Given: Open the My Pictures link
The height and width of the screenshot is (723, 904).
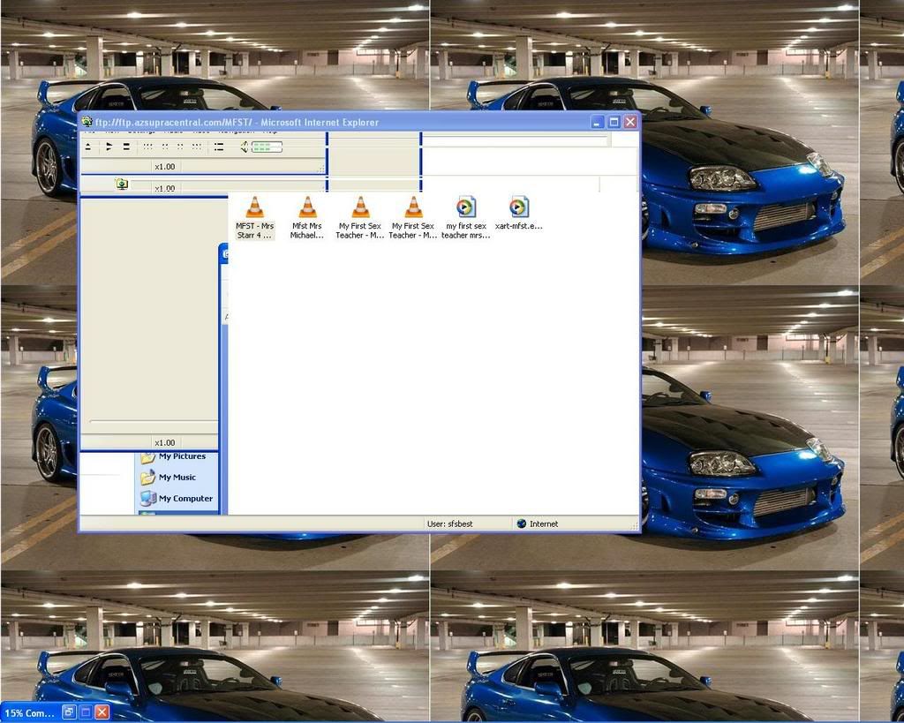Looking at the screenshot, I should pyautogui.click(x=174, y=456).
